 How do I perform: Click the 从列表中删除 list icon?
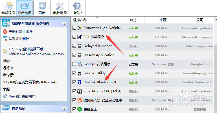[x=5, y=39]
